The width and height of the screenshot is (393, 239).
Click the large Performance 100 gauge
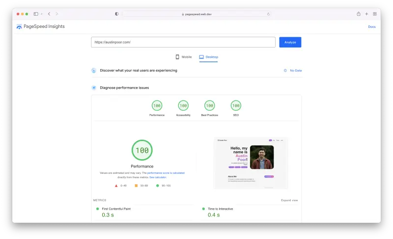(x=142, y=150)
